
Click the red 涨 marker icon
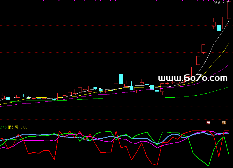pos(208,122)
